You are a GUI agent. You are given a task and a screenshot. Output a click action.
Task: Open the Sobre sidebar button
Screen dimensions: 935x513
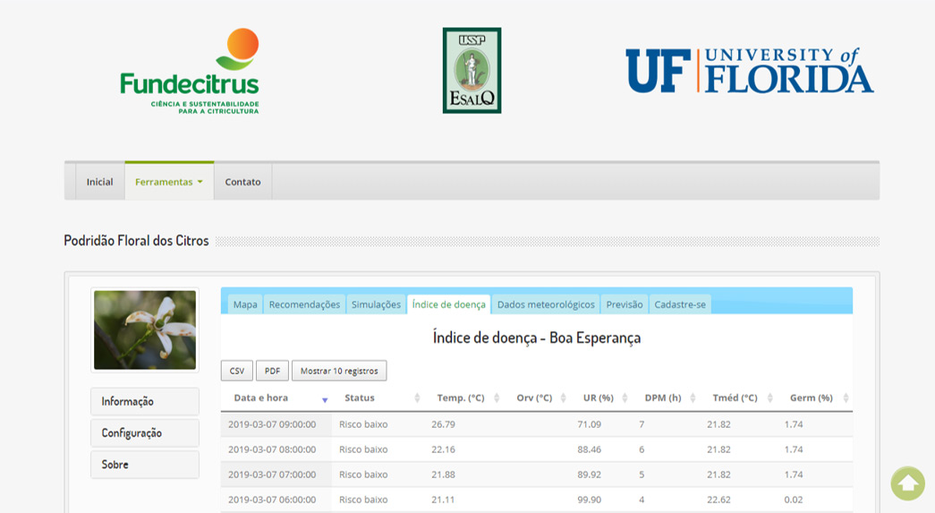[x=145, y=464]
